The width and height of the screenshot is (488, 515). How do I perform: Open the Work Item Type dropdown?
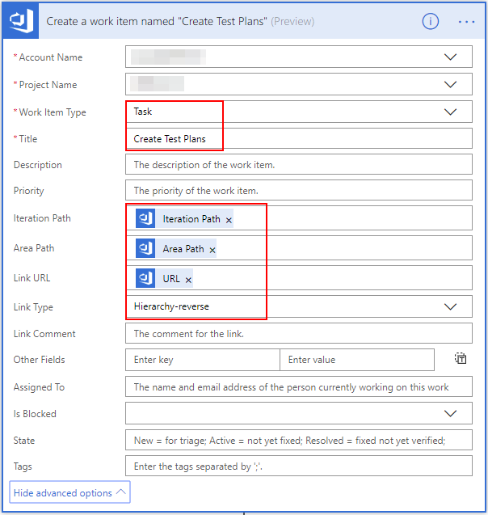click(450, 112)
